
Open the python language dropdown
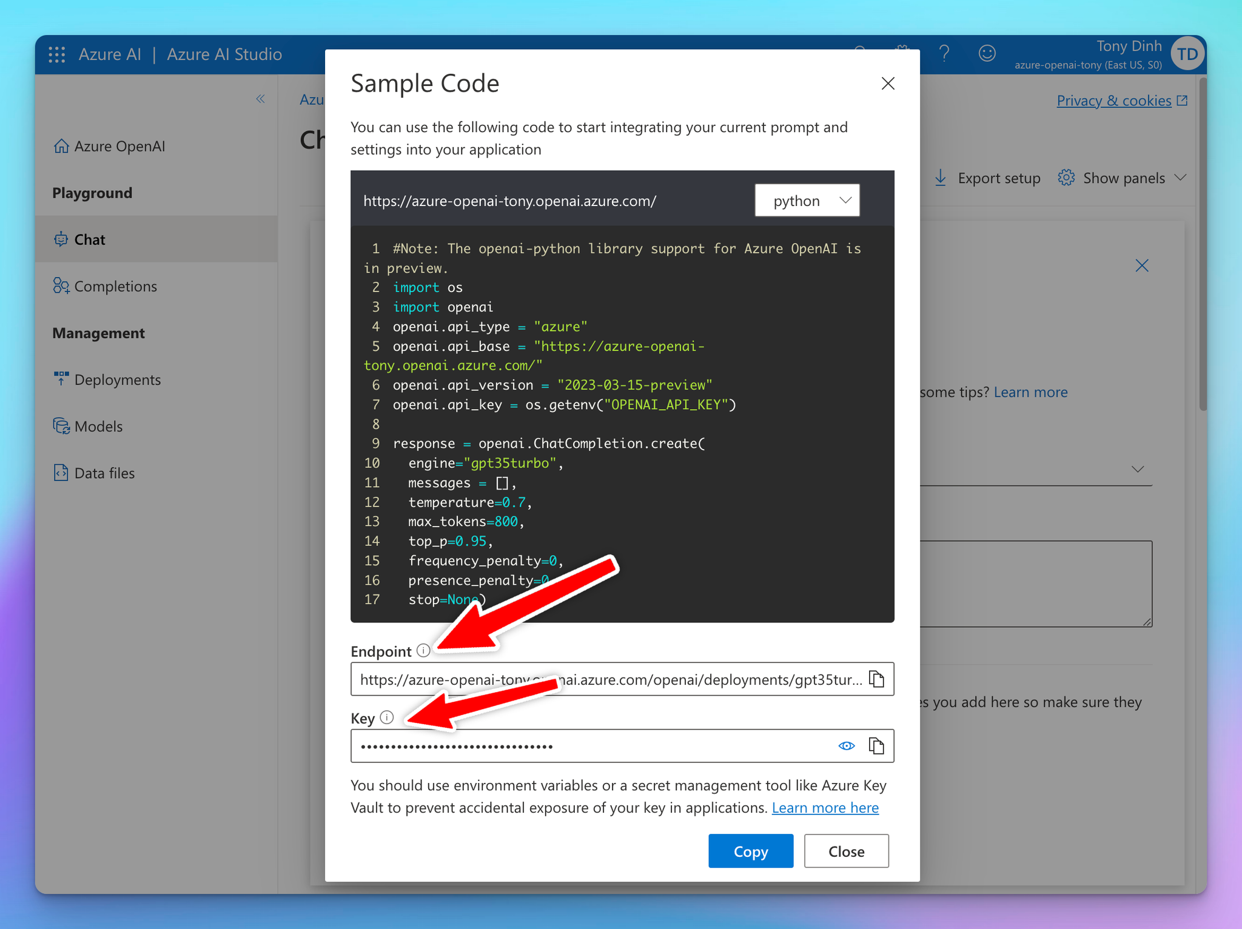click(x=807, y=200)
